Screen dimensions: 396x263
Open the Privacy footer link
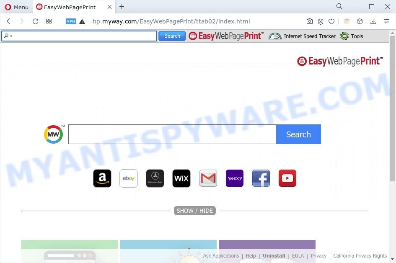coord(318,256)
